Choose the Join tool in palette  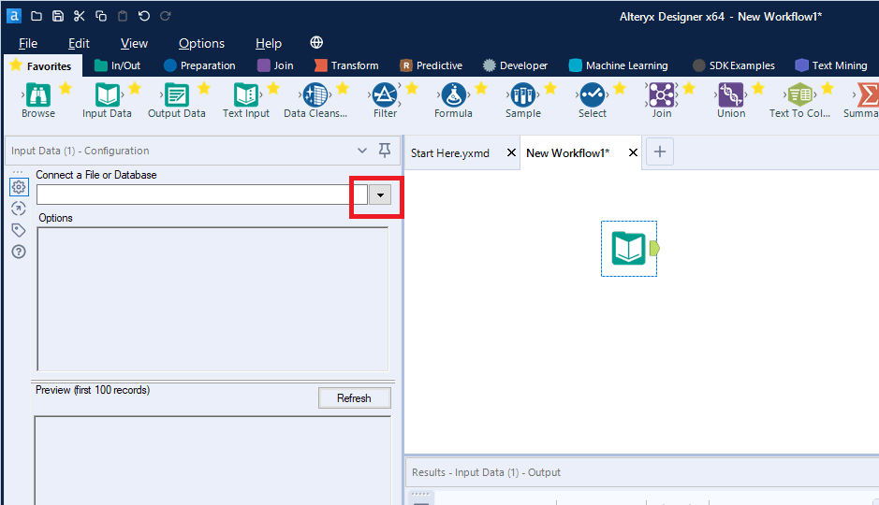tap(662, 94)
